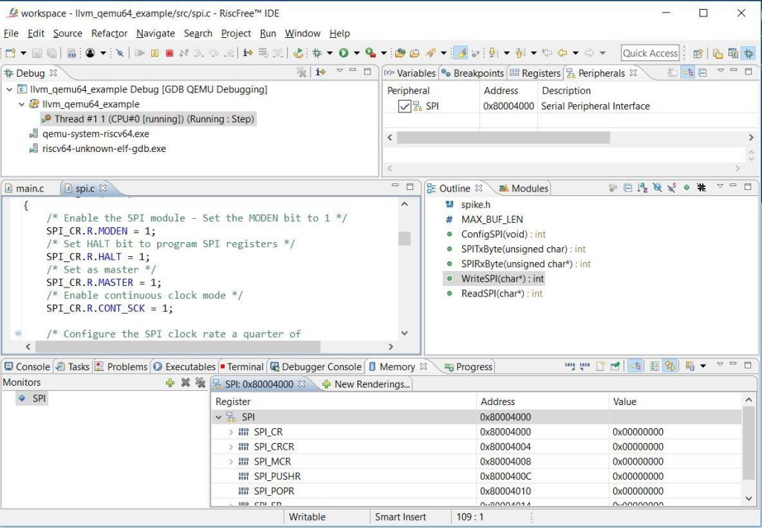Click the New wizard icon in toolbar

(x=10, y=53)
